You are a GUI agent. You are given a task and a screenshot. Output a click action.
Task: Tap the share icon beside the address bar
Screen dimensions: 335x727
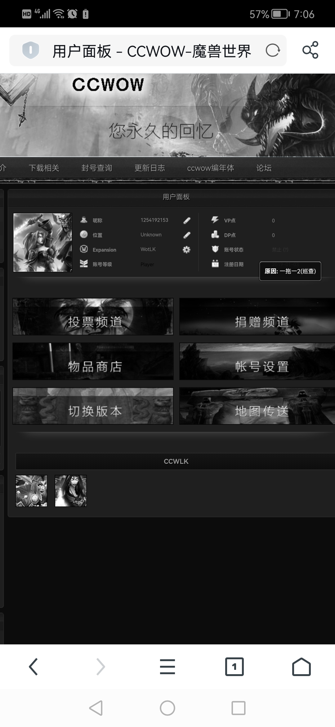click(x=310, y=50)
